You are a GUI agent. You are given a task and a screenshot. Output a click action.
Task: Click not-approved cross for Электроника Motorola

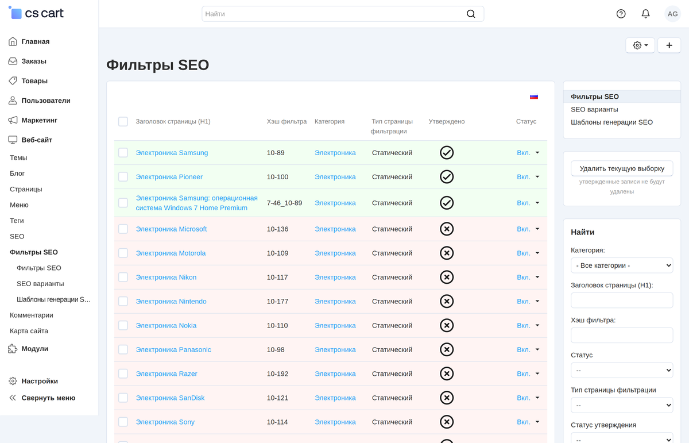[x=447, y=253]
